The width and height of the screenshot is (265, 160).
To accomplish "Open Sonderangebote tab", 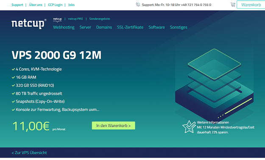I will pos(100,19).
